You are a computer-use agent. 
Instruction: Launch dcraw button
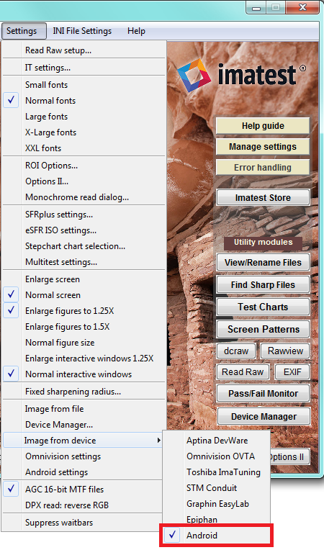[236, 351]
